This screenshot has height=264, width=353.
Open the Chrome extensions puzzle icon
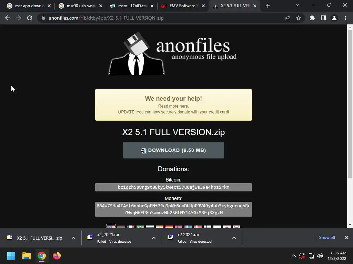(x=312, y=18)
